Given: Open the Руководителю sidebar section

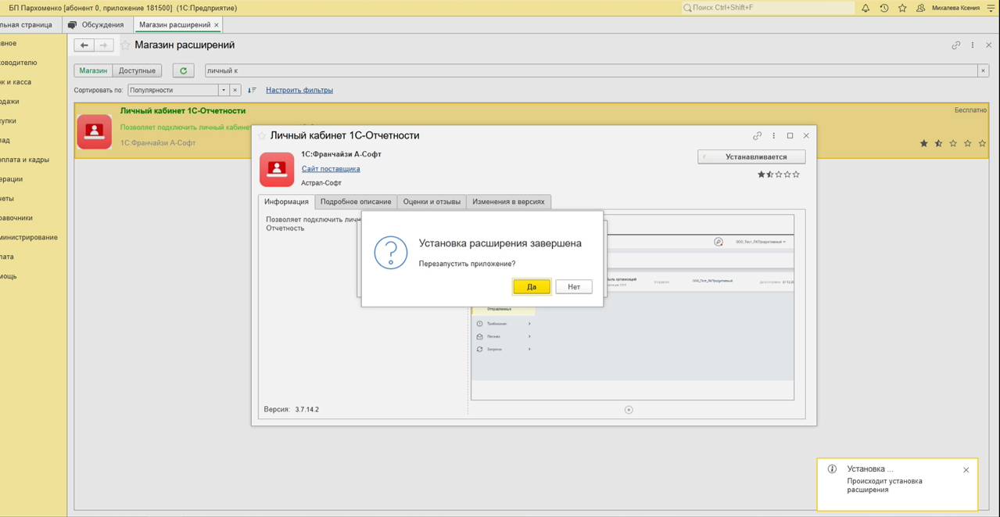Looking at the screenshot, I should pyautogui.click(x=19, y=63).
